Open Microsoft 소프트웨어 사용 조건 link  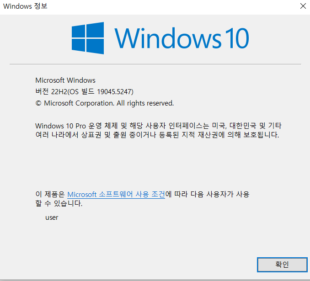point(116,195)
